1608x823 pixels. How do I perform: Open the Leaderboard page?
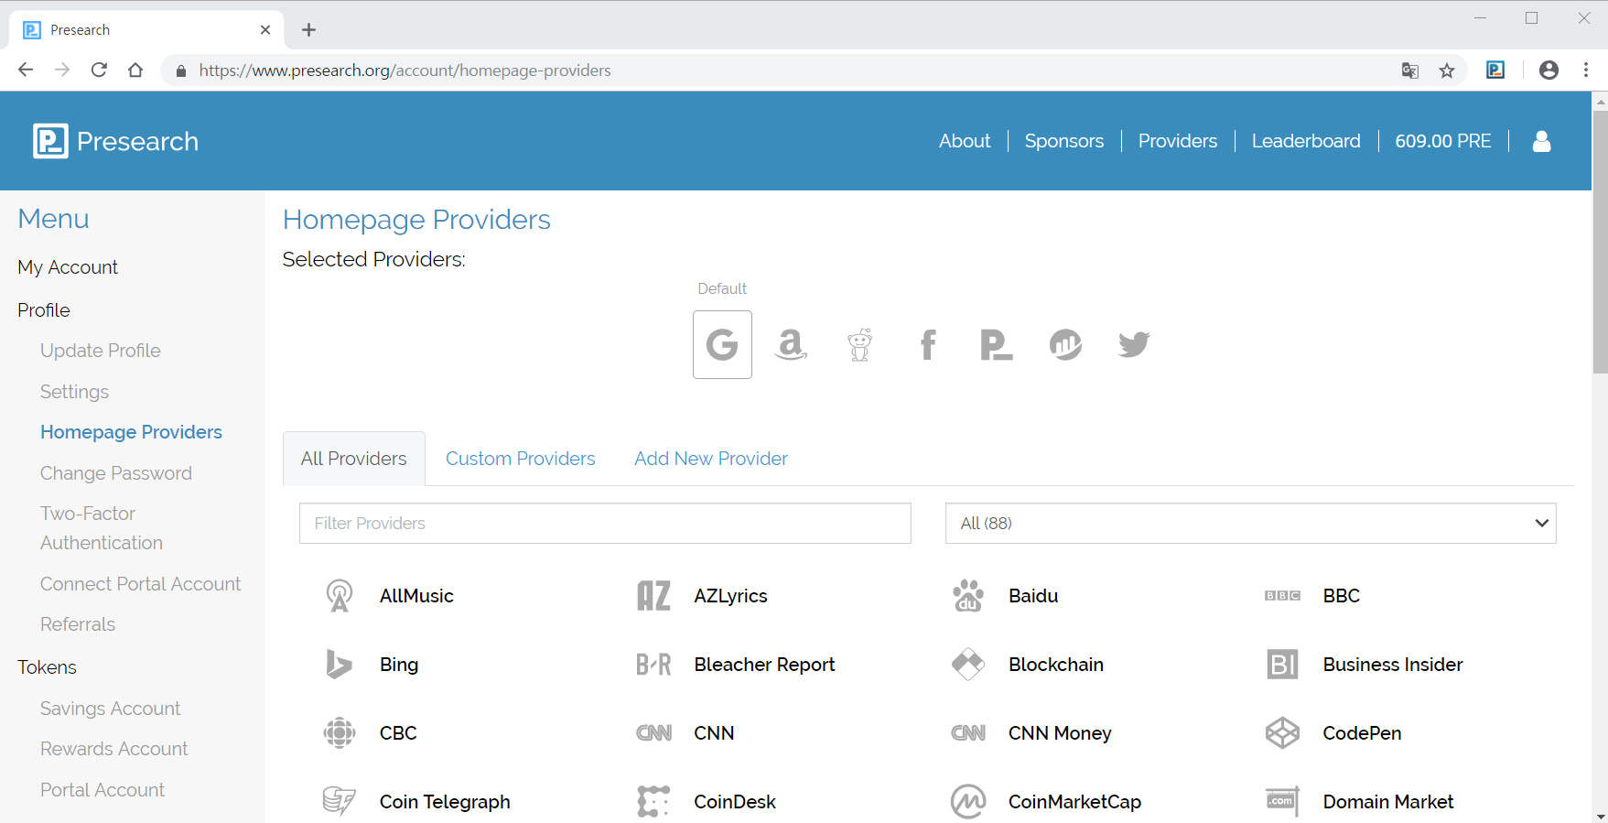coord(1306,141)
